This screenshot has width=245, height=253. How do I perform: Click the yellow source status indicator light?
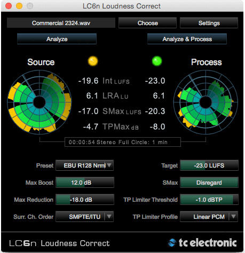(x=93, y=61)
